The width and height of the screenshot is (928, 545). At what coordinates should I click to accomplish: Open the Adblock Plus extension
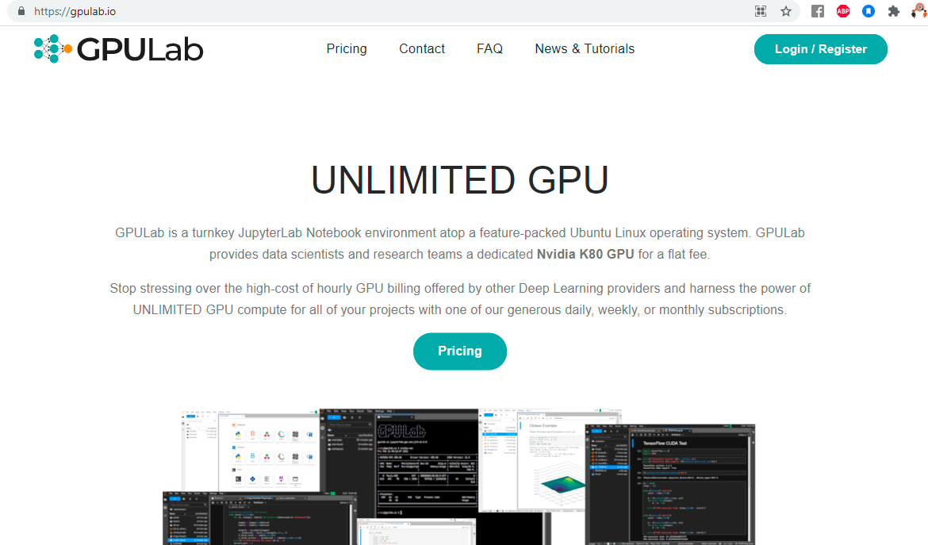click(x=843, y=11)
